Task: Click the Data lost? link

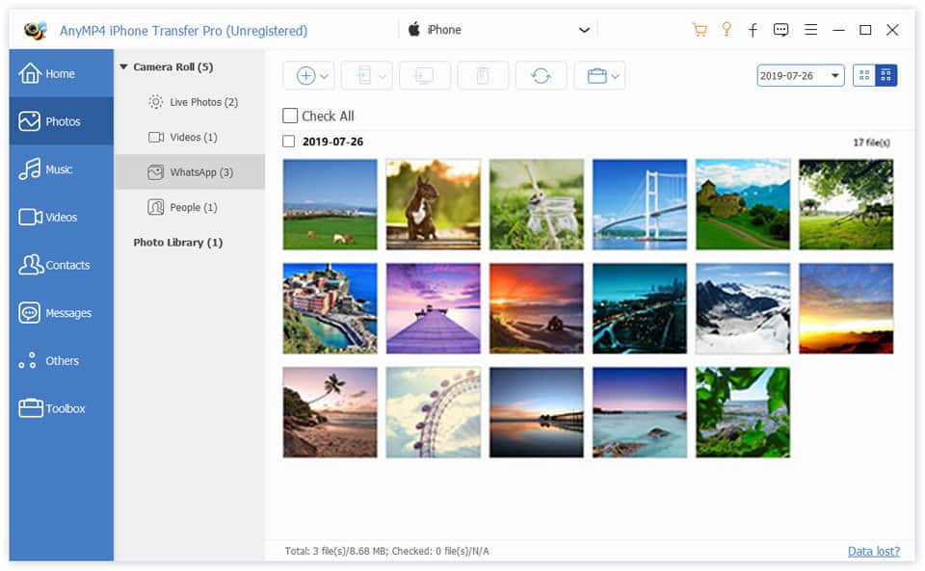Action: tap(873, 551)
